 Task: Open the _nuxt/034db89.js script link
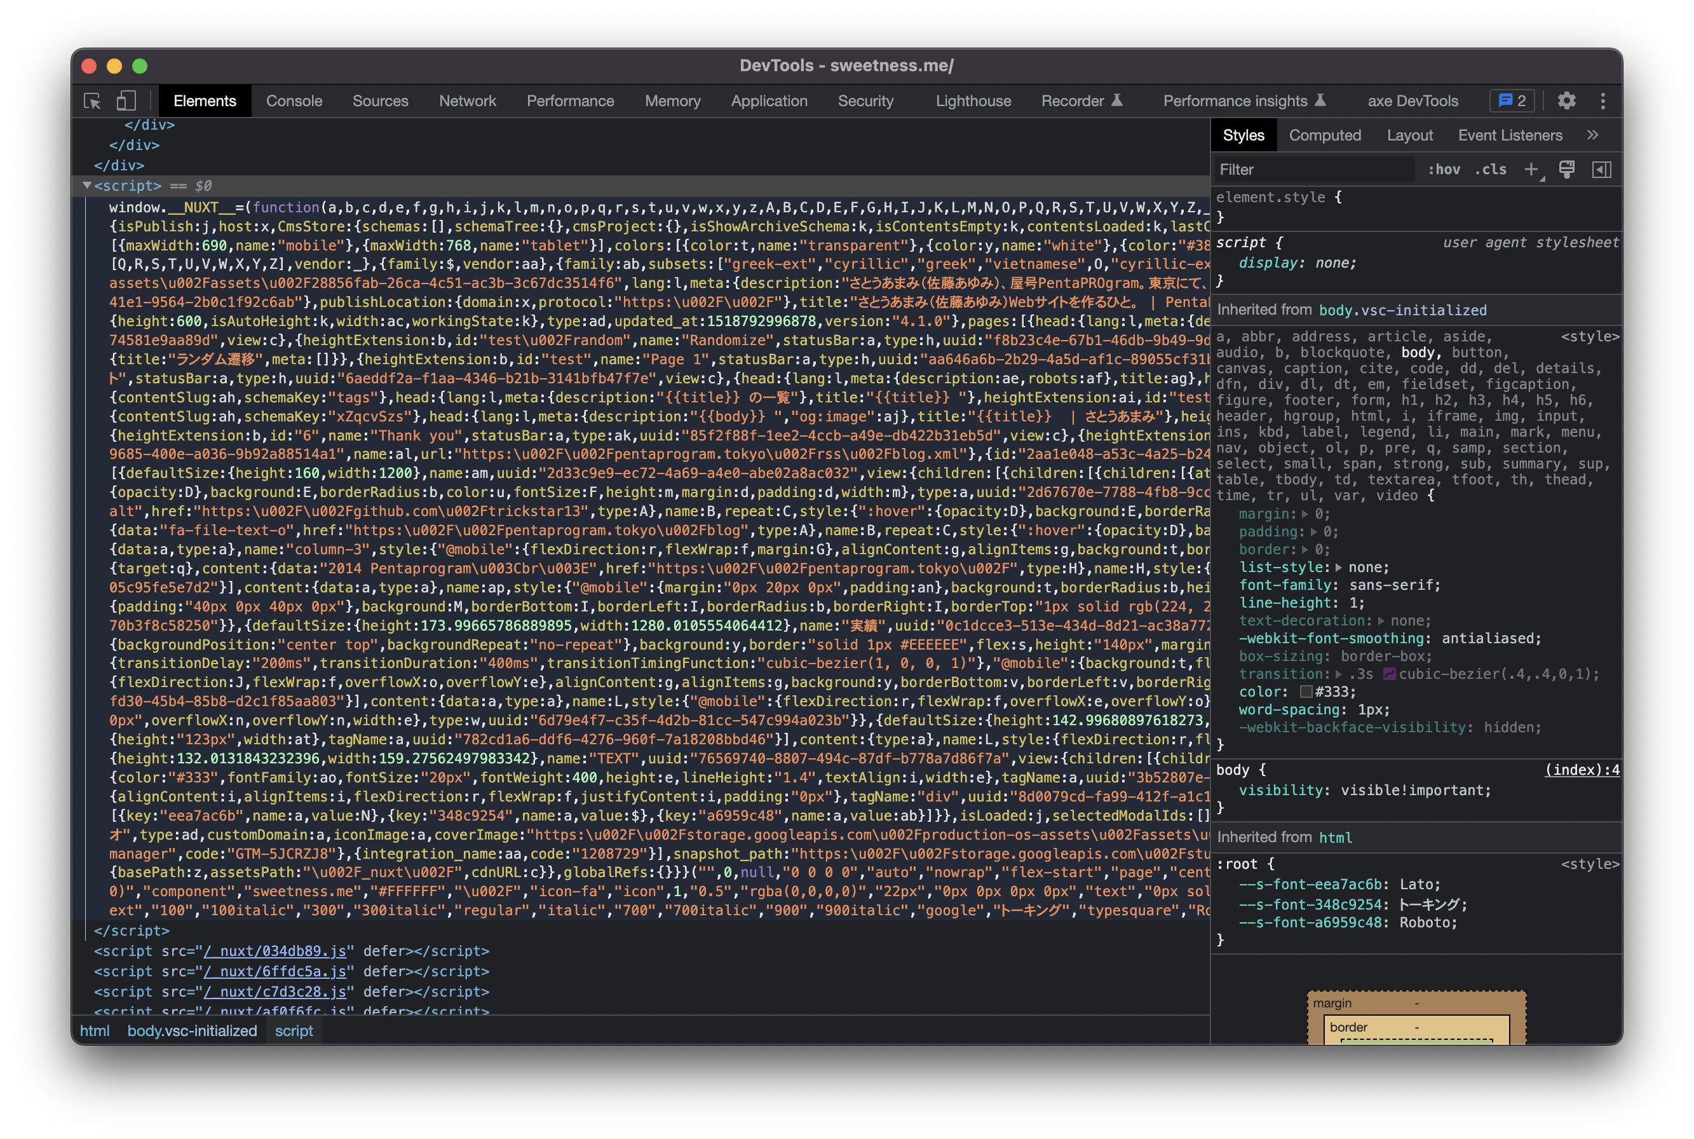click(275, 951)
